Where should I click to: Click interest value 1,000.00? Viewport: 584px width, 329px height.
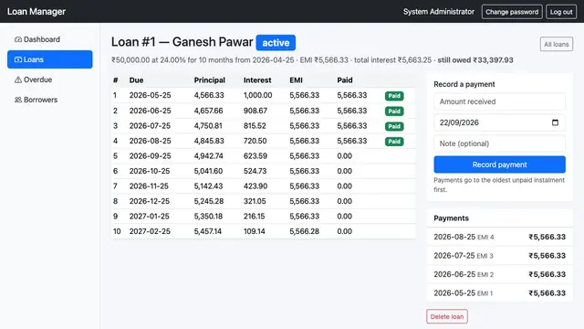tap(257, 95)
